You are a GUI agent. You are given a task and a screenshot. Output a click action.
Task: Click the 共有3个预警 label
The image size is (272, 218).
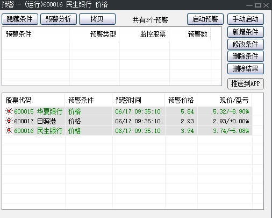coord(150,20)
